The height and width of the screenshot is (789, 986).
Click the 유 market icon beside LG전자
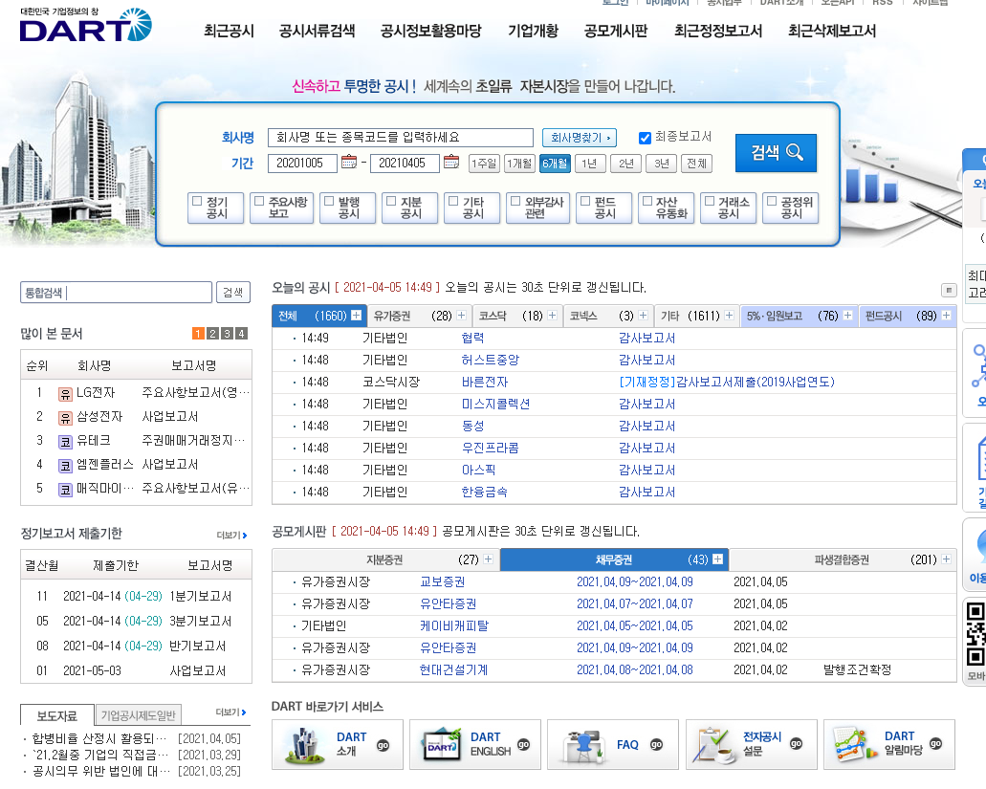[x=65, y=394]
